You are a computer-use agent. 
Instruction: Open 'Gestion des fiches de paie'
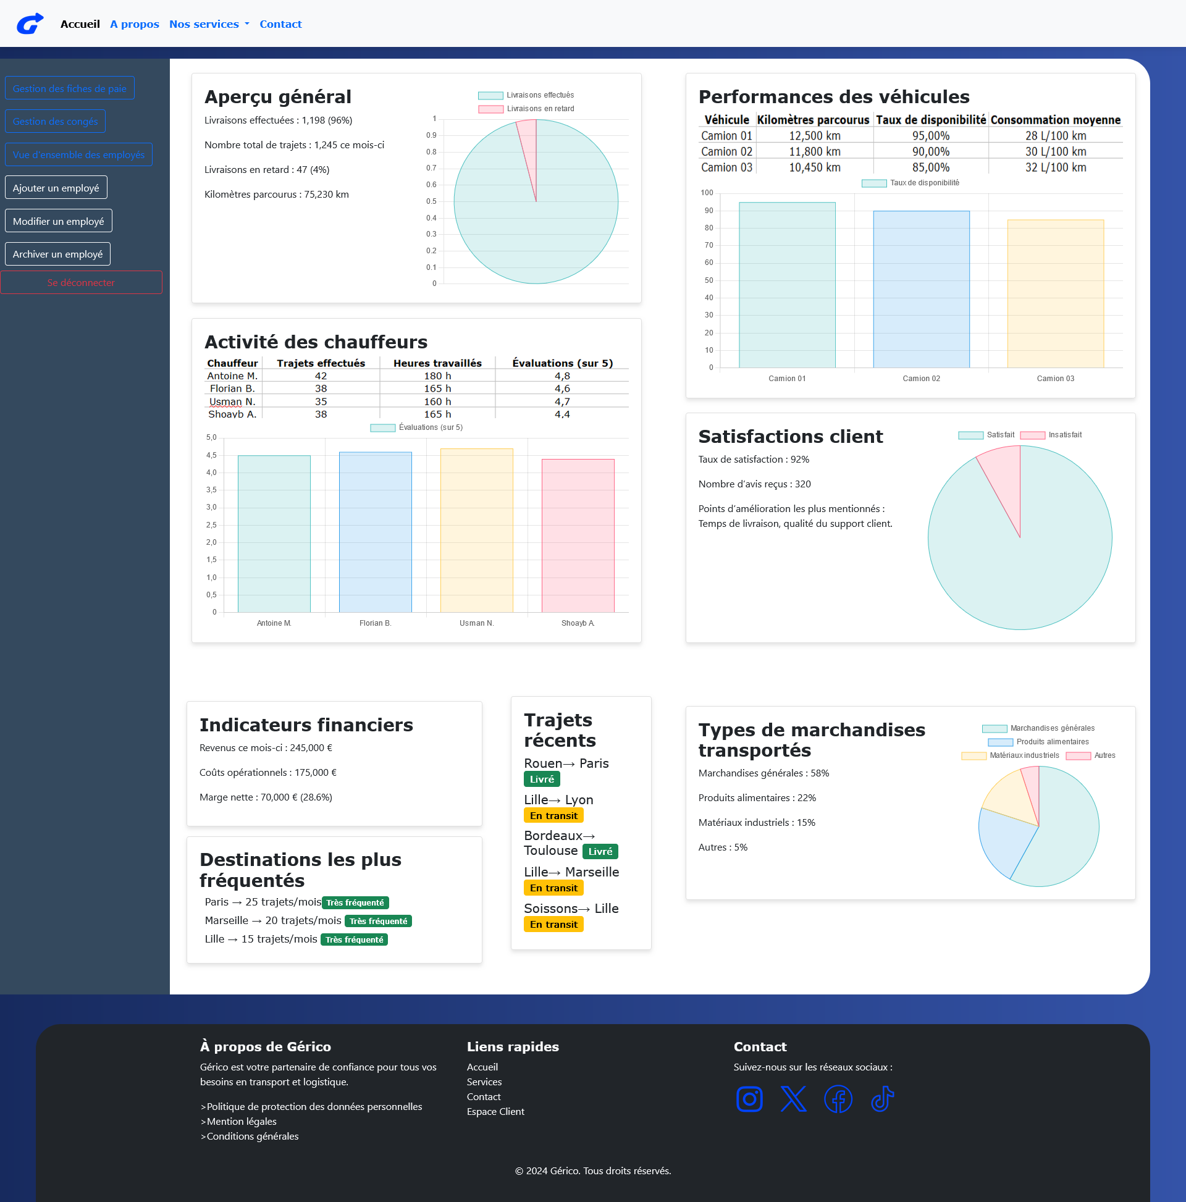70,88
